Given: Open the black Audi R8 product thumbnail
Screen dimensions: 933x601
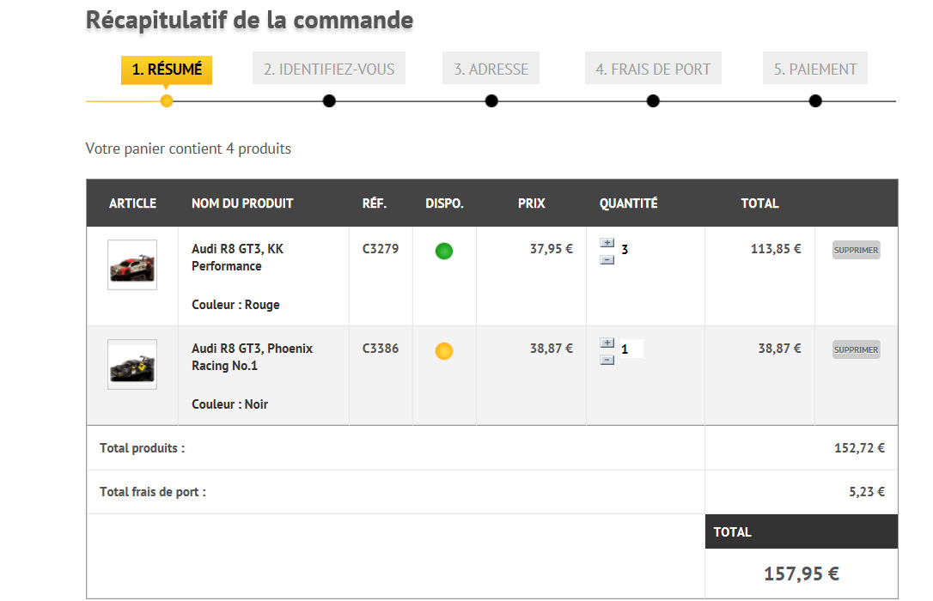Looking at the screenshot, I should pos(132,365).
